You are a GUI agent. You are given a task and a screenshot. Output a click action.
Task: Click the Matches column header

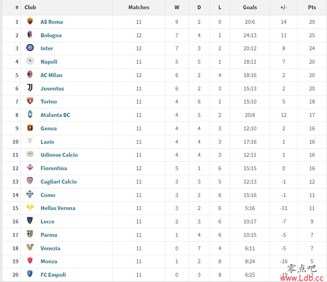pos(139,7)
